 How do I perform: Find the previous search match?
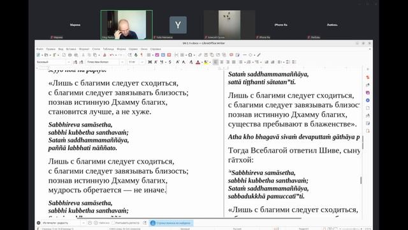click(x=90, y=223)
